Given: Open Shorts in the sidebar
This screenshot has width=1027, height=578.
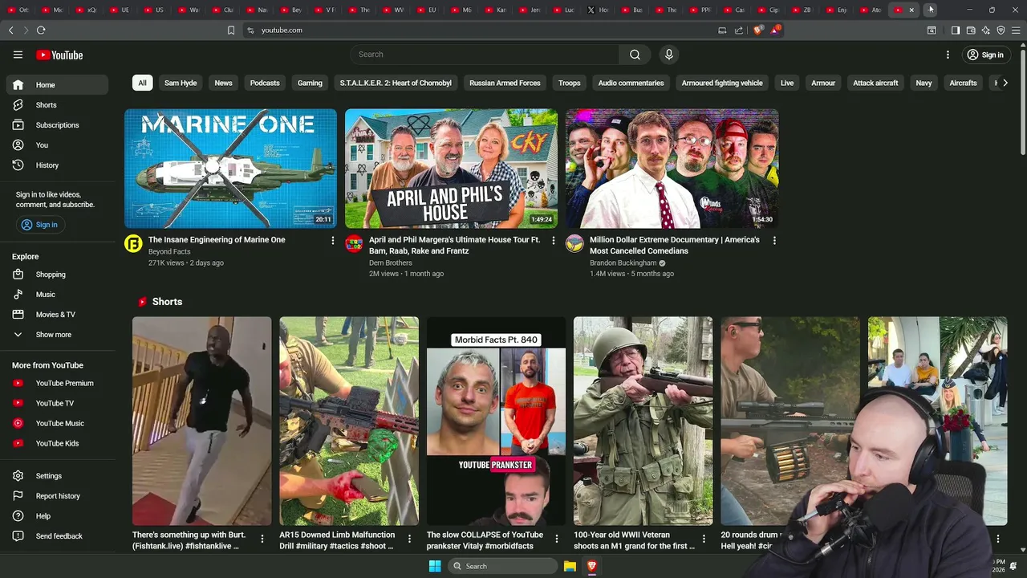Looking at the screenshot, I should point(57,105).
